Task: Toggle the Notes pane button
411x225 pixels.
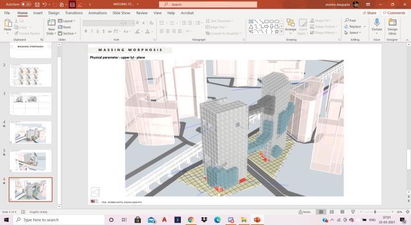Action: coord(305,212)
